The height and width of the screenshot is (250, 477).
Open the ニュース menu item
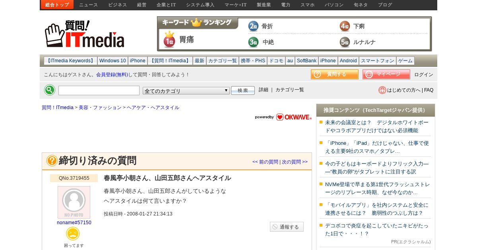point(89,5)
